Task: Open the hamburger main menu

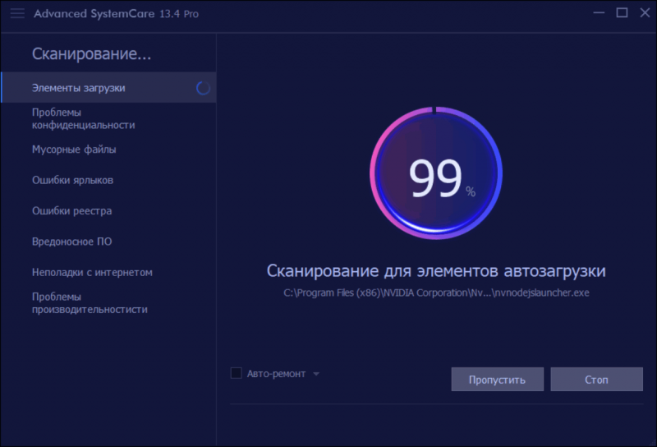Action: tap(17, 13)
